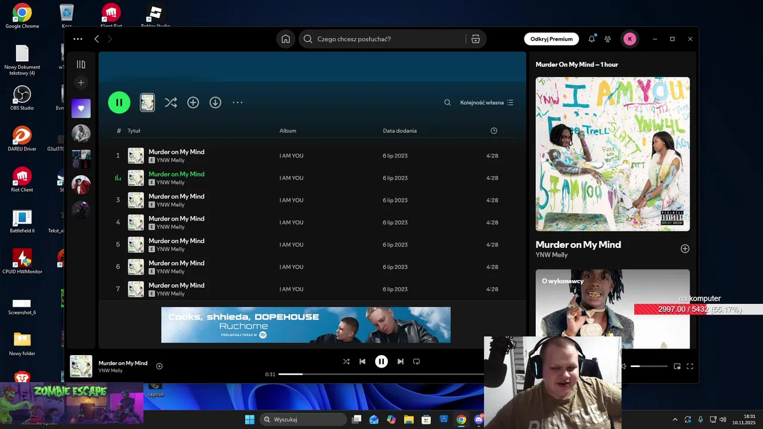Click the Odkryj Premium button
Image resolution: width=763 pixels, height=429 pixels.
(551, 39)
